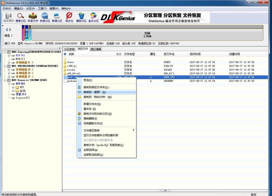
Task: Close the disk tree panel with the x
Action: pyautogui.click(x=60, y=48)
